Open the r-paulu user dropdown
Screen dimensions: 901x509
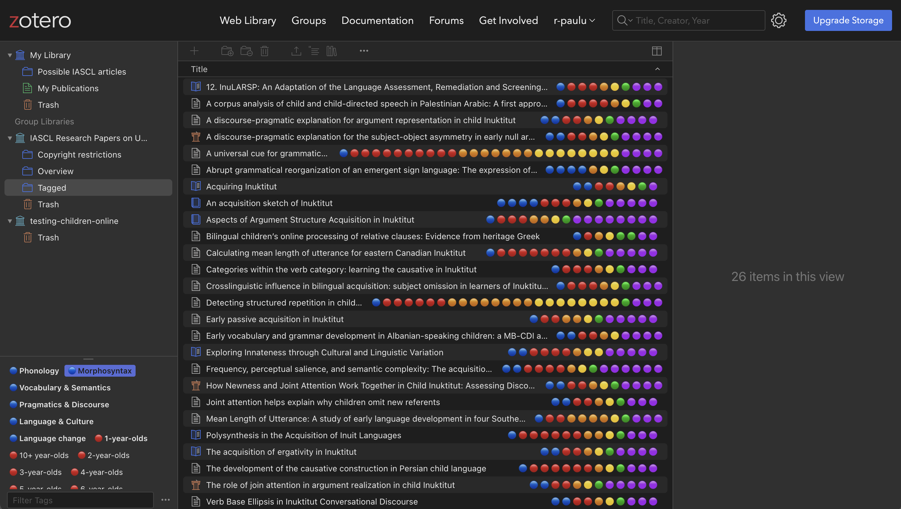(x=574, y=20)
